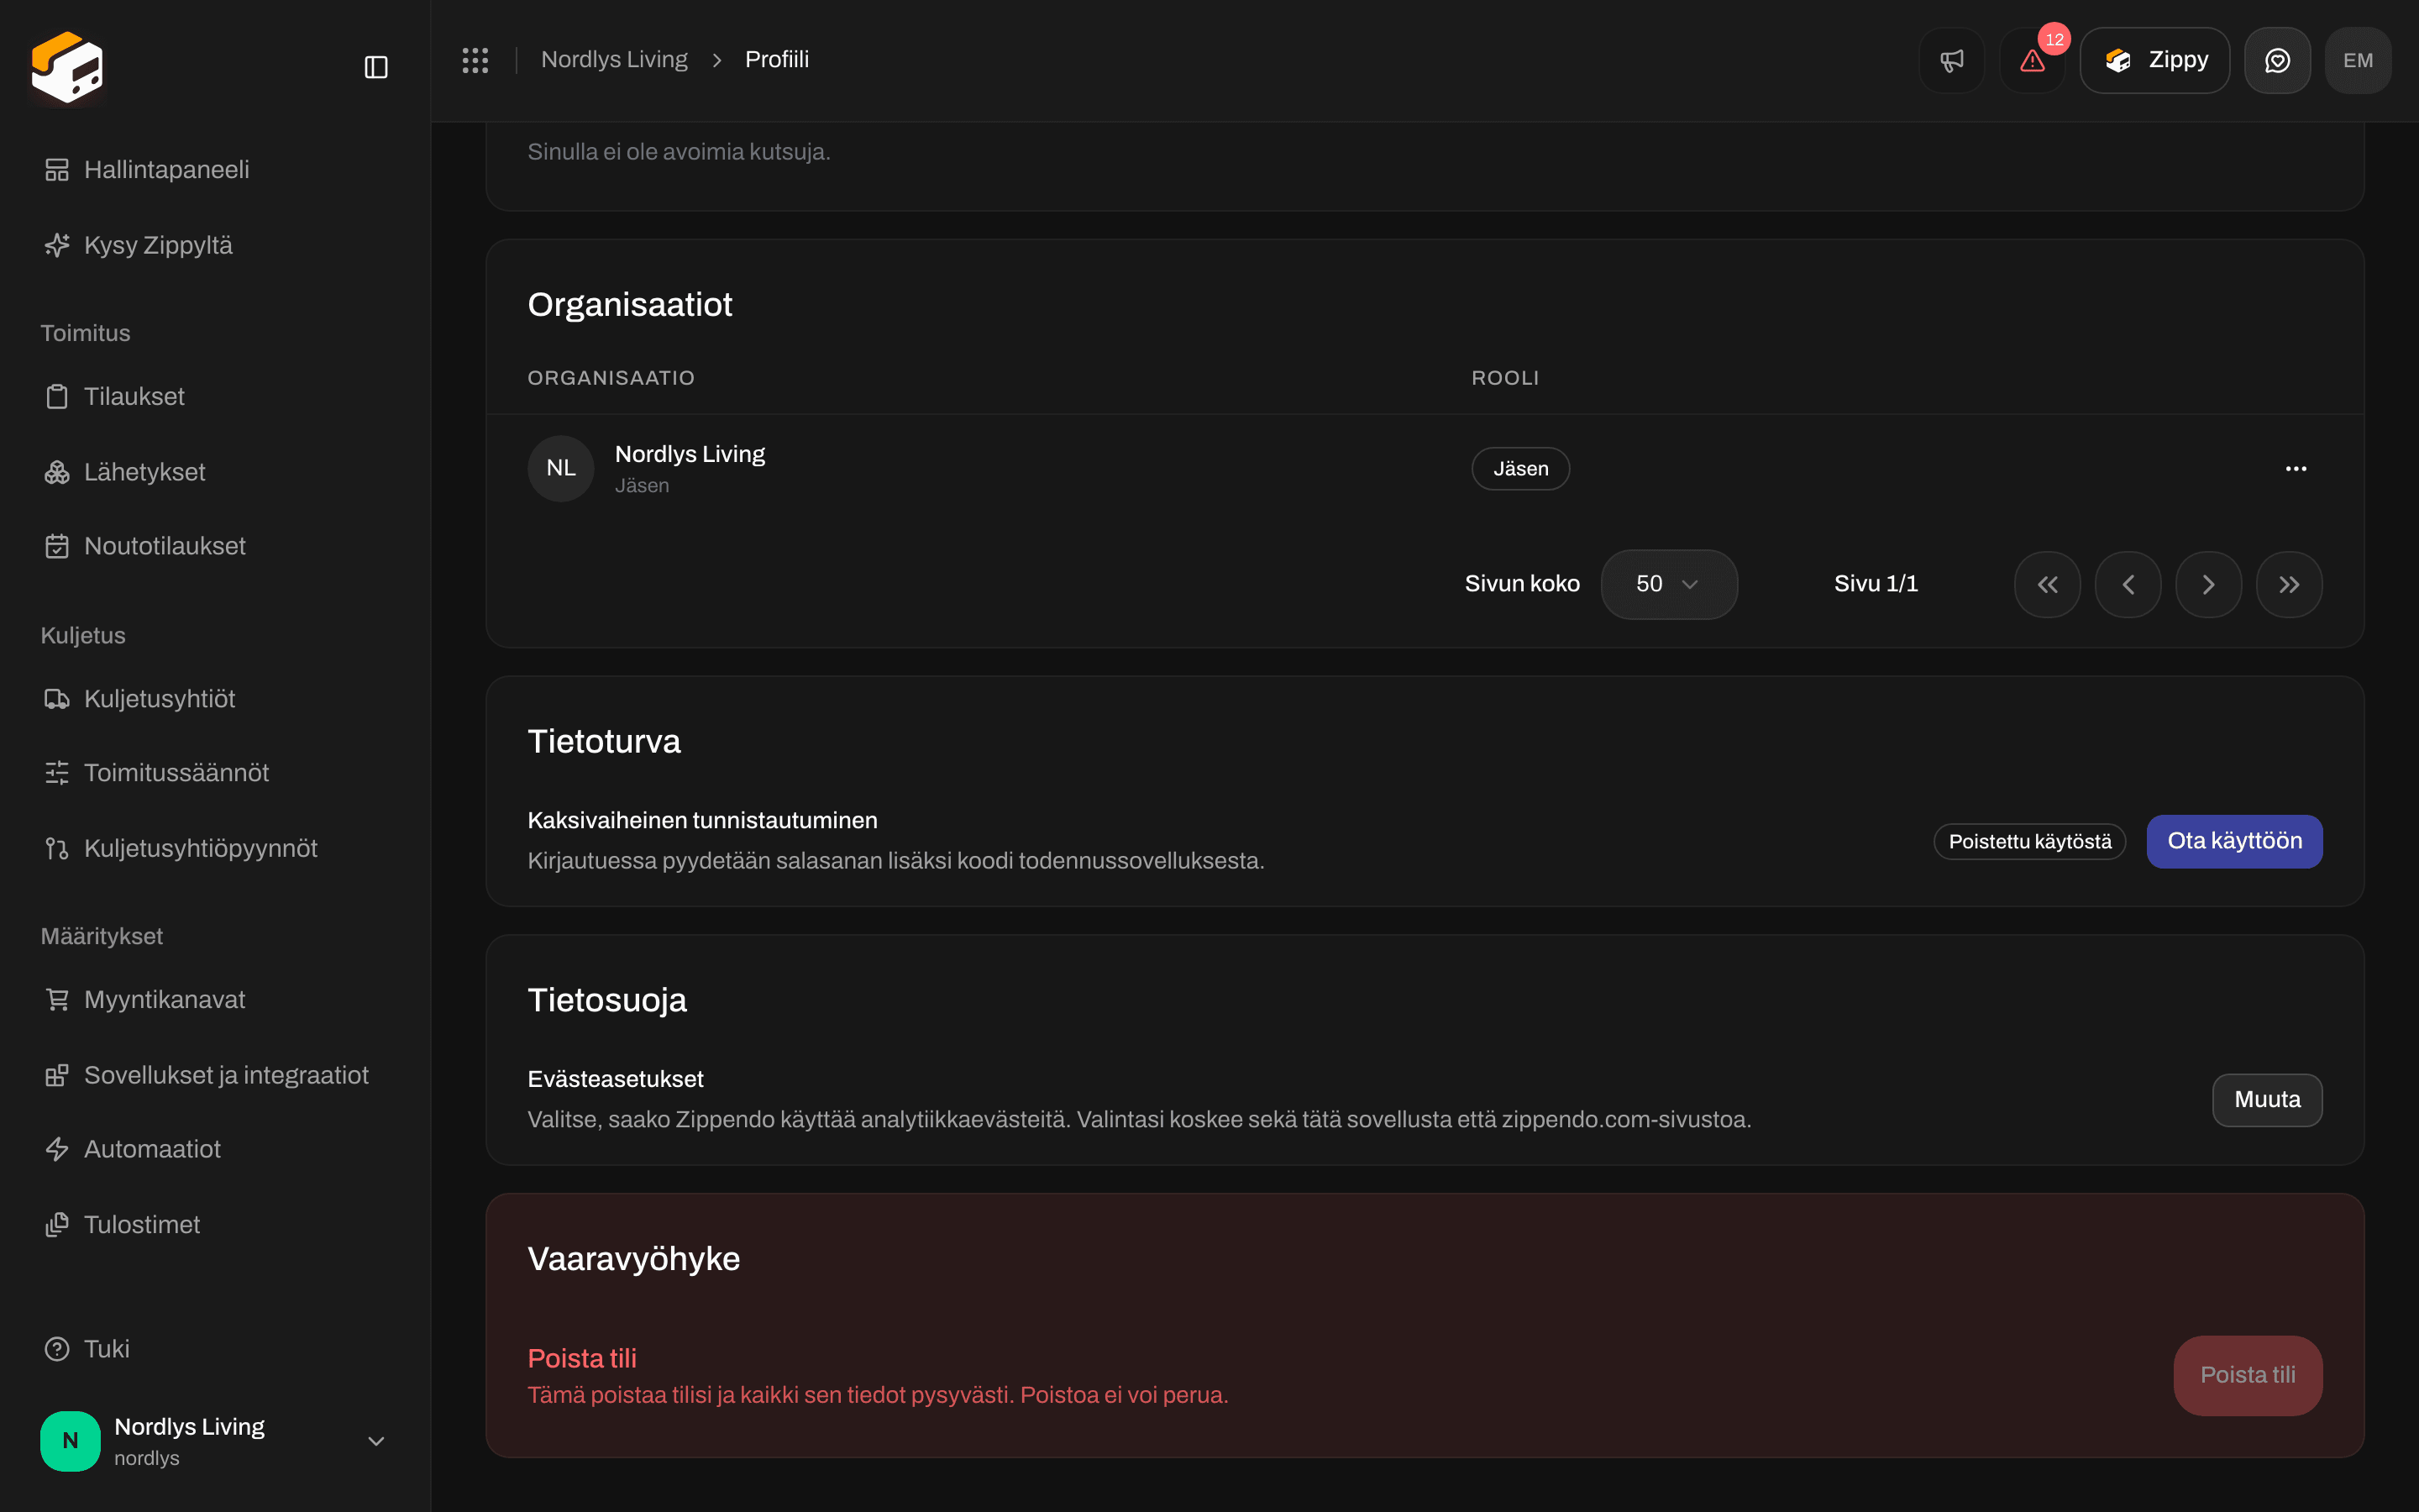Click the Profiili breadcrumb
Viewport: 2419px width, 1512px height.
pos(777,60)
